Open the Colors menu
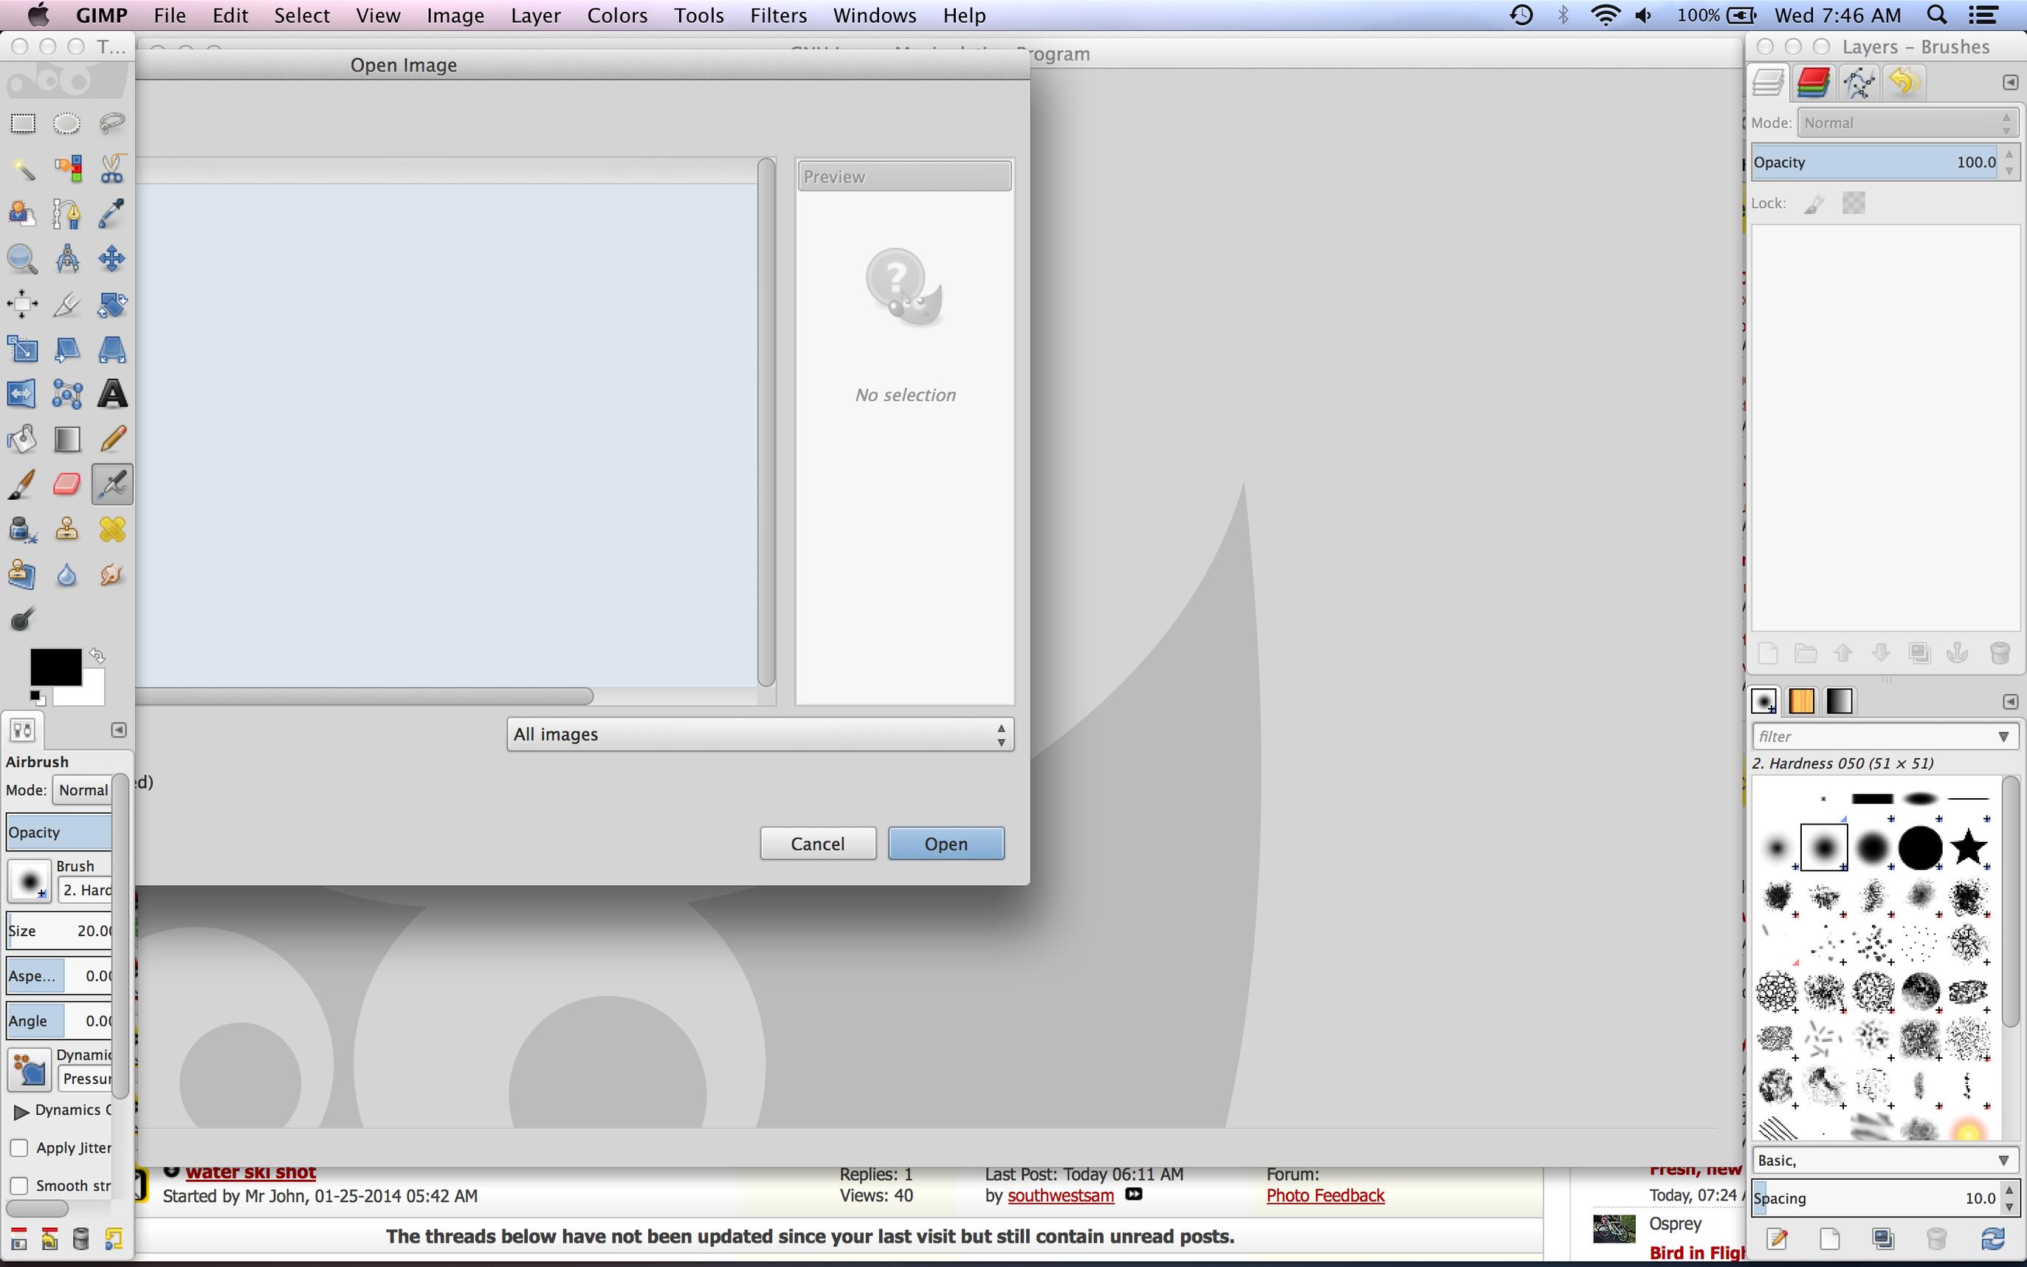This screenshot has width=2027, height=1267. pyautogui.click(x=616, y=16)
